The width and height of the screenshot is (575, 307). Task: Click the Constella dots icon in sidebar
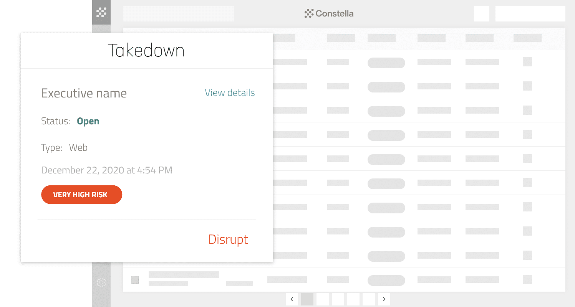pos(101,12)
